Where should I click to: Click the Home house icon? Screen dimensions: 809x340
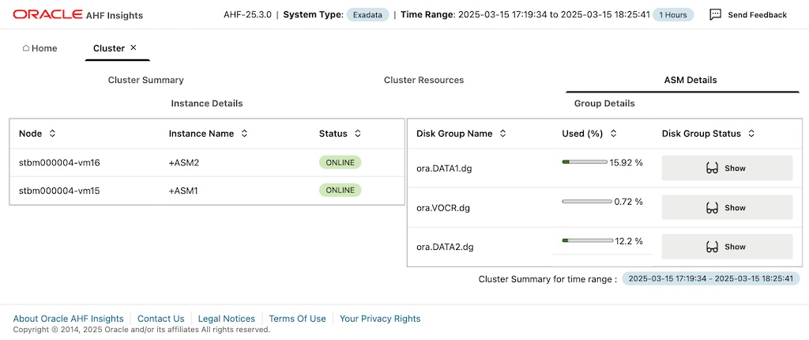[26, 48]
